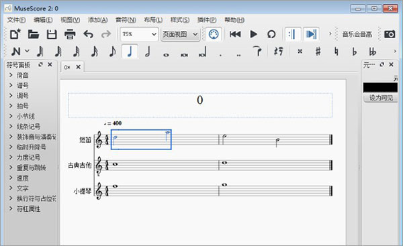Screen dimensions: 403x246
Task: Open the 75% zoom dropdown
Action: [x=139, y=34]
